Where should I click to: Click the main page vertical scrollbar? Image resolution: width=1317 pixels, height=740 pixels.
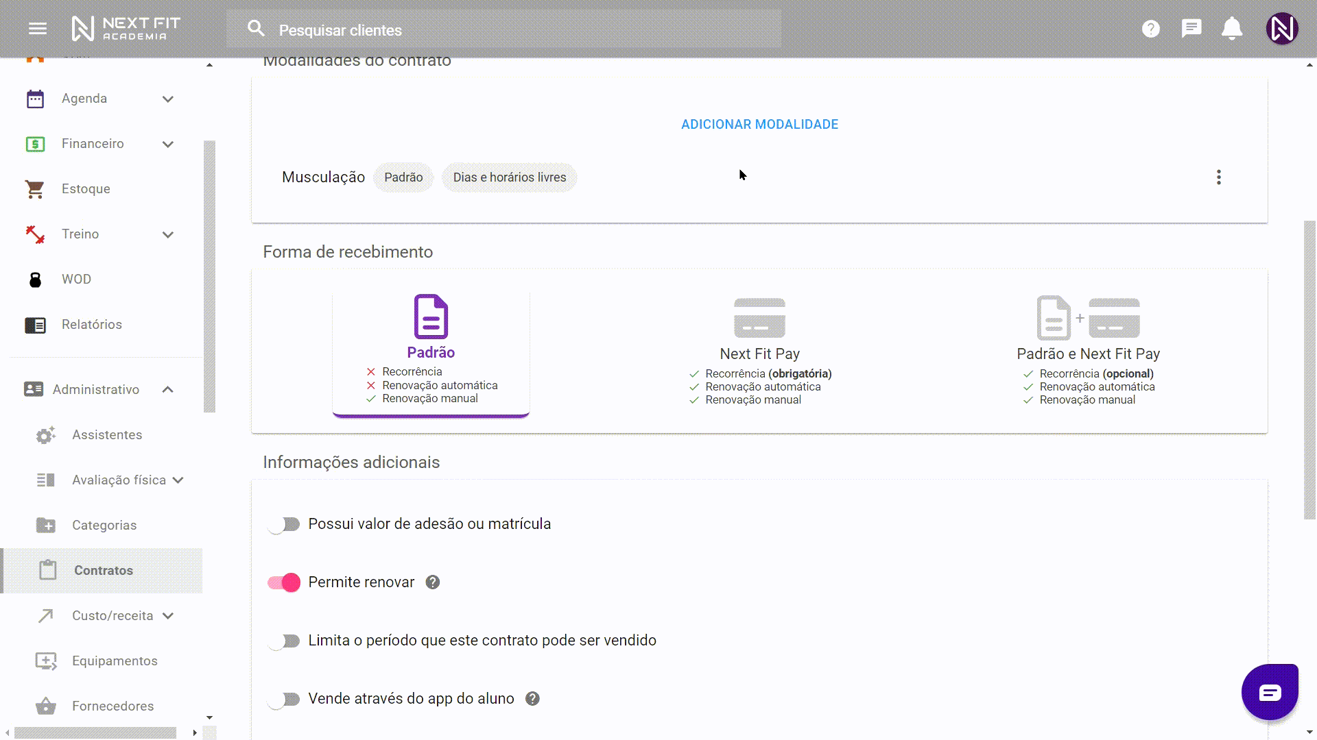pyautogui.click(x=1309, y=370)
